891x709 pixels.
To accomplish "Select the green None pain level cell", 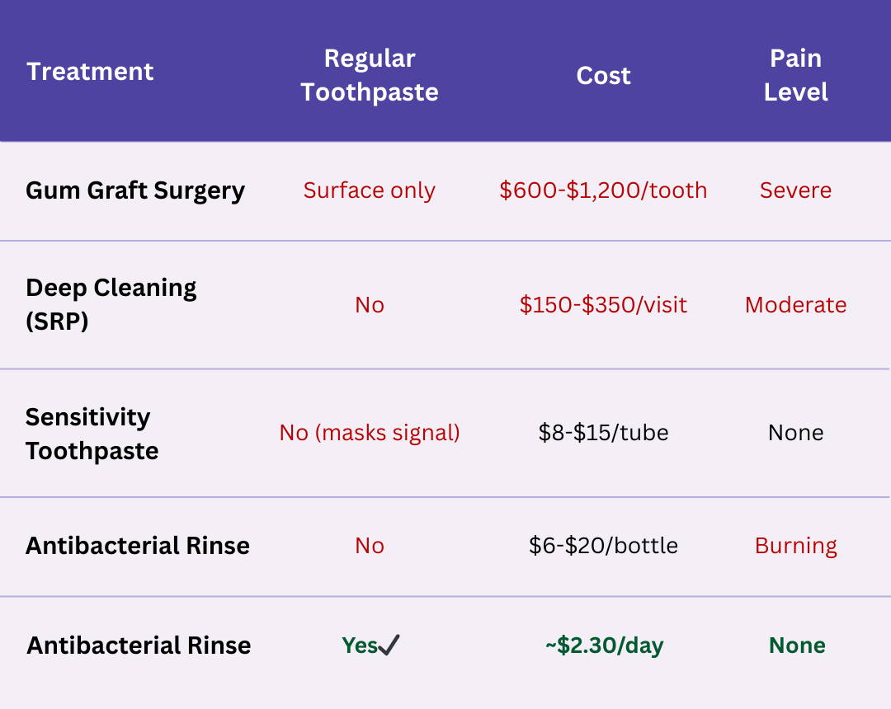I will click(x=797, y=646).
